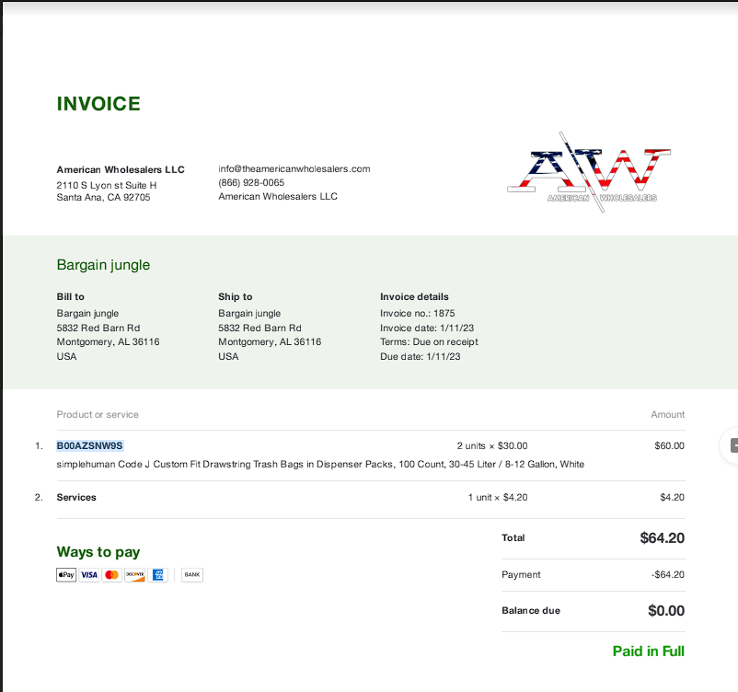The height and width of the screenshot is (692, 738).
Task: Click the Visa card icon
Action: 89,575
